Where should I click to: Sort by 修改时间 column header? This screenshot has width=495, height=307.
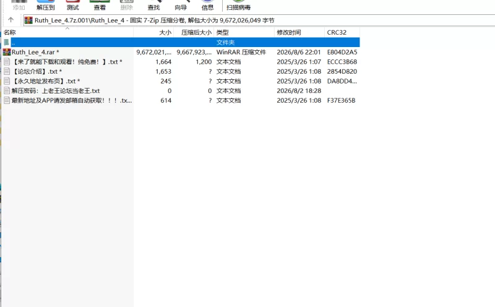click(x=299, y=32)
